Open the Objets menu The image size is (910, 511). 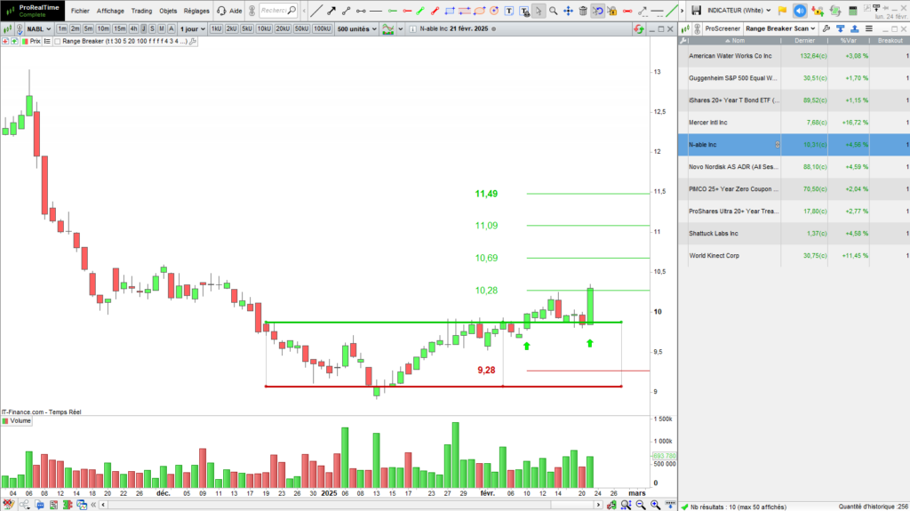168,11
